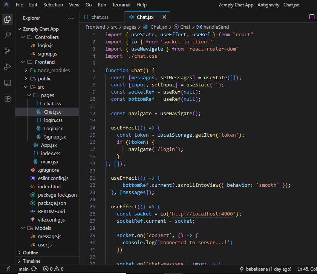
Task: Open Login.jsx file
Action: [x=47, y=128]
